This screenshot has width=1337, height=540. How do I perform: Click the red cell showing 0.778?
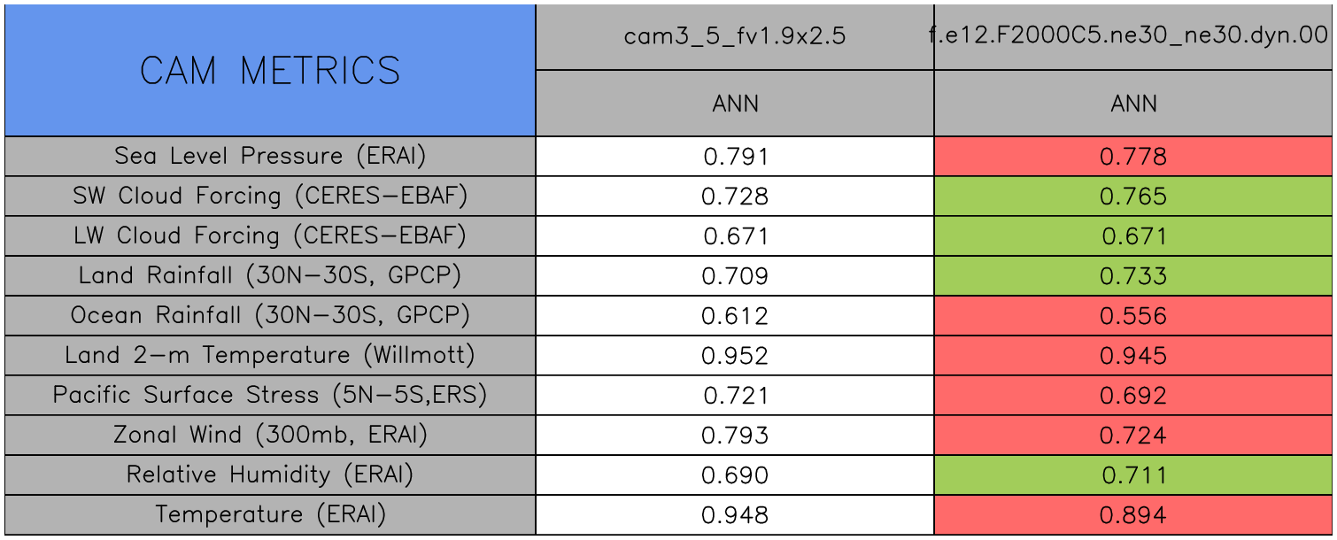pos(1133,157)
